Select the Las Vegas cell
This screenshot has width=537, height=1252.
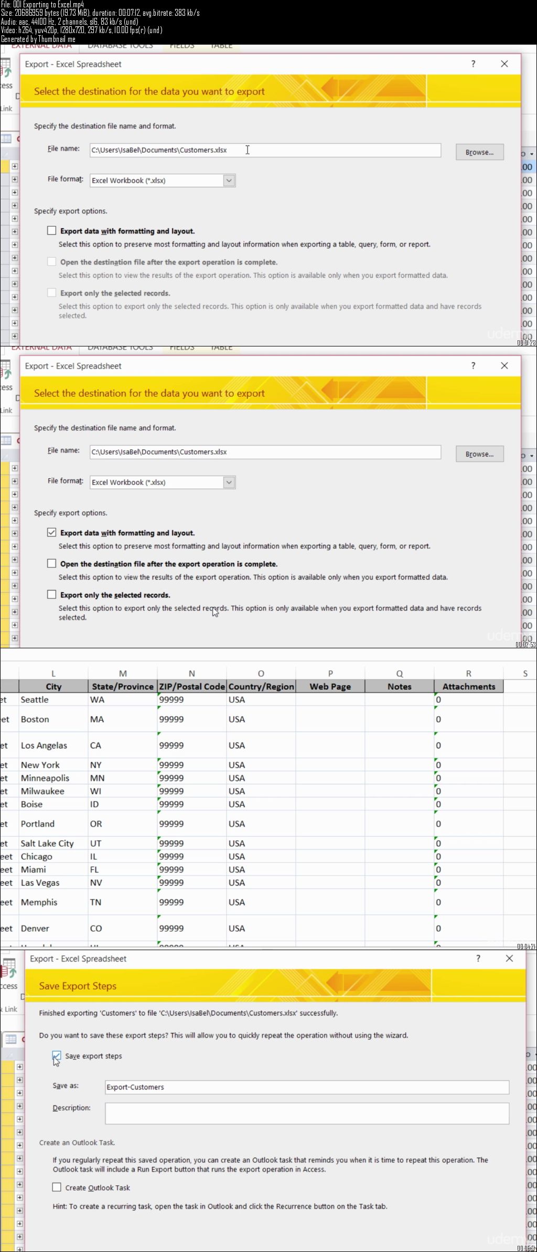53,882
